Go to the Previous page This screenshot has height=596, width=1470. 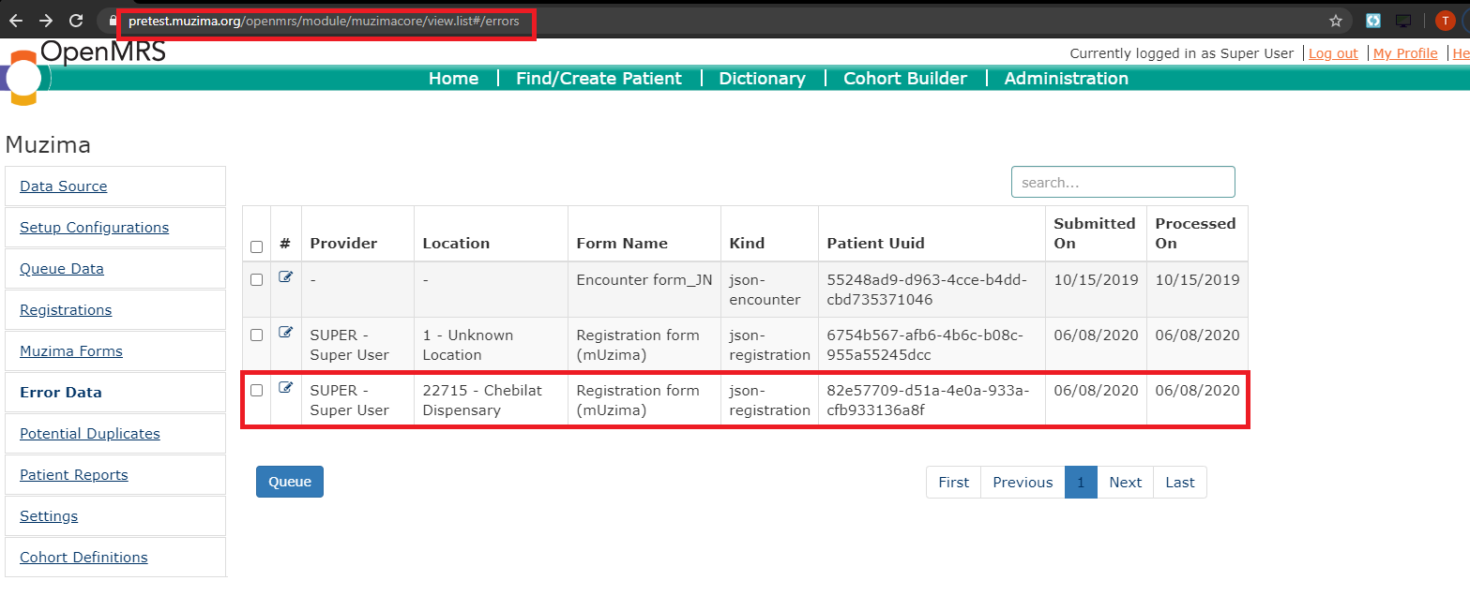(1023, 482)
